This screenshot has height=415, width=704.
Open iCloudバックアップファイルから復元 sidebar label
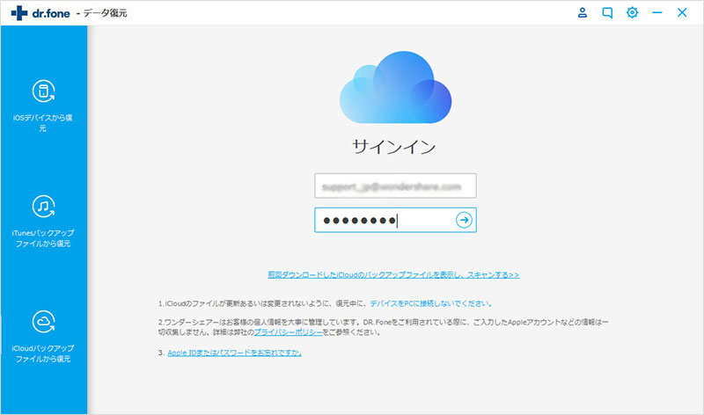(43, 353)
